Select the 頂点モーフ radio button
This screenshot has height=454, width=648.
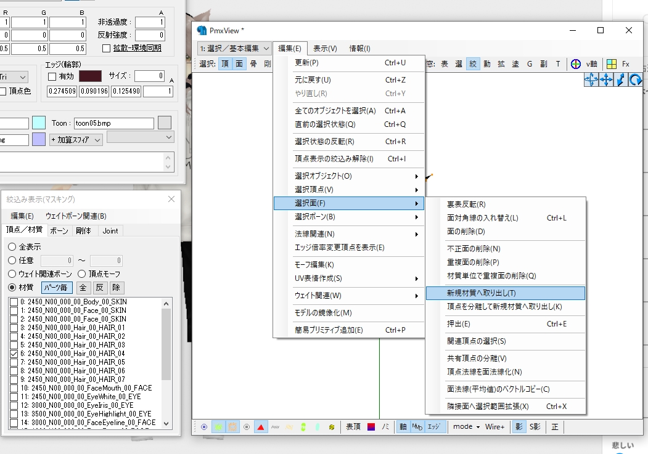tap(82, 274)
